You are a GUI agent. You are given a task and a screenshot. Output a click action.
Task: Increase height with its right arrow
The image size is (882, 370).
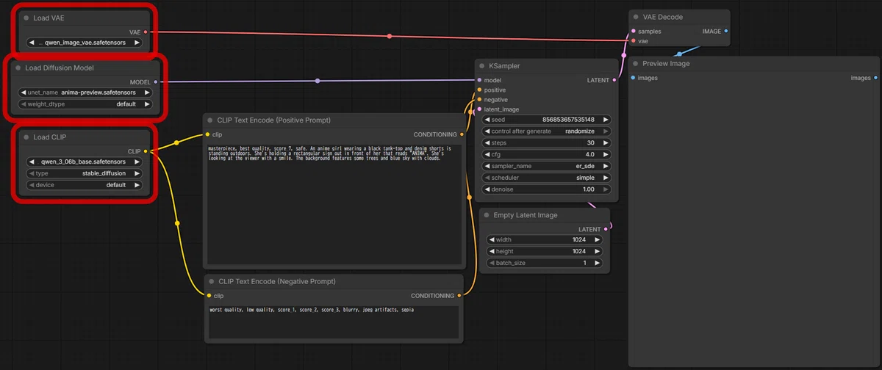click(597, 251)
